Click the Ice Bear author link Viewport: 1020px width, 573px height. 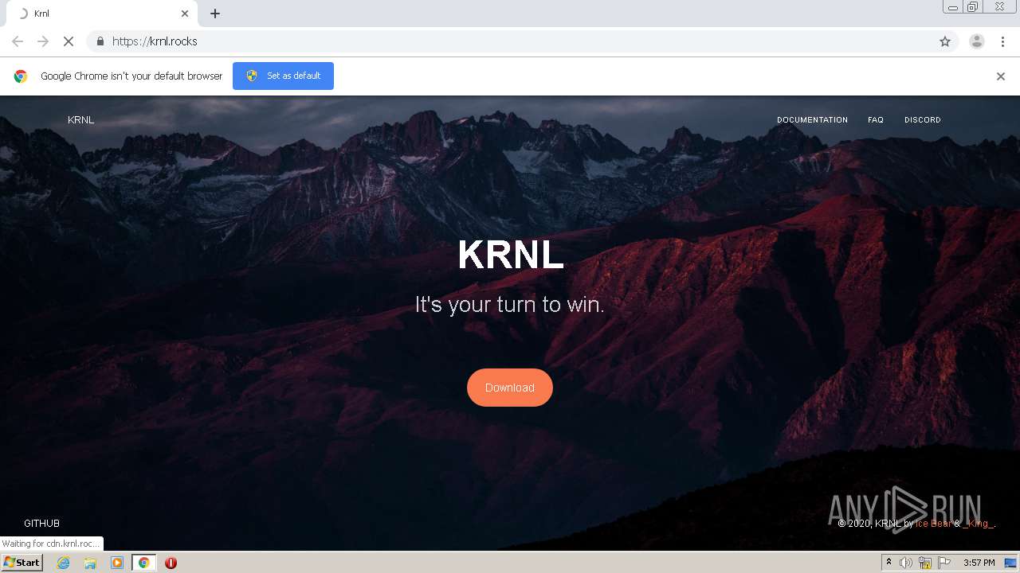[x=933, y=524]
